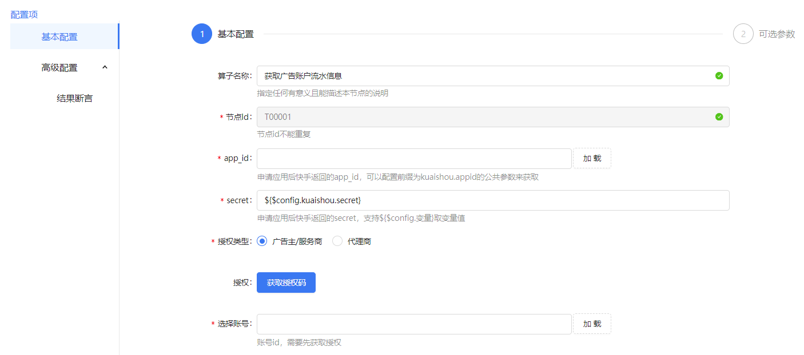Click the 配置项 header text

(24, 14)
